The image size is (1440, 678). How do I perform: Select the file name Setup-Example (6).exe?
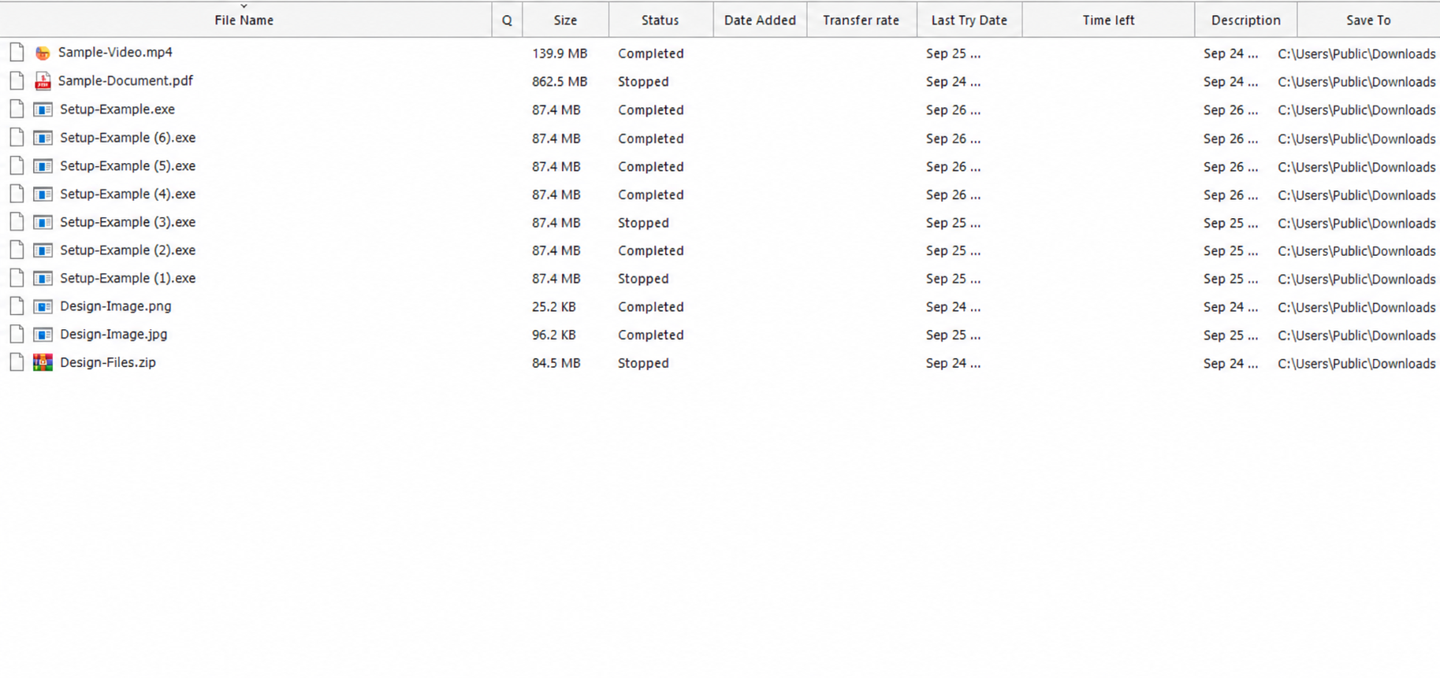[128, 138]
